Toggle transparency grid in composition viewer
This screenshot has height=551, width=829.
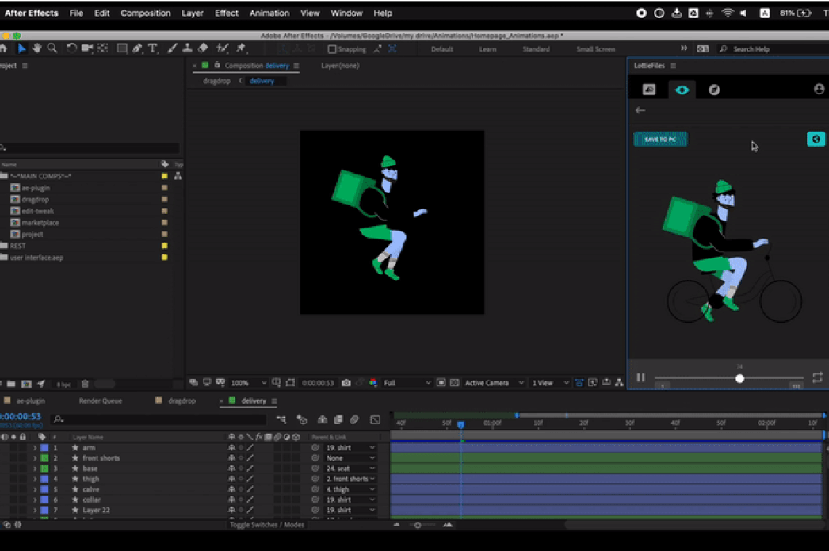click(454, 382)
